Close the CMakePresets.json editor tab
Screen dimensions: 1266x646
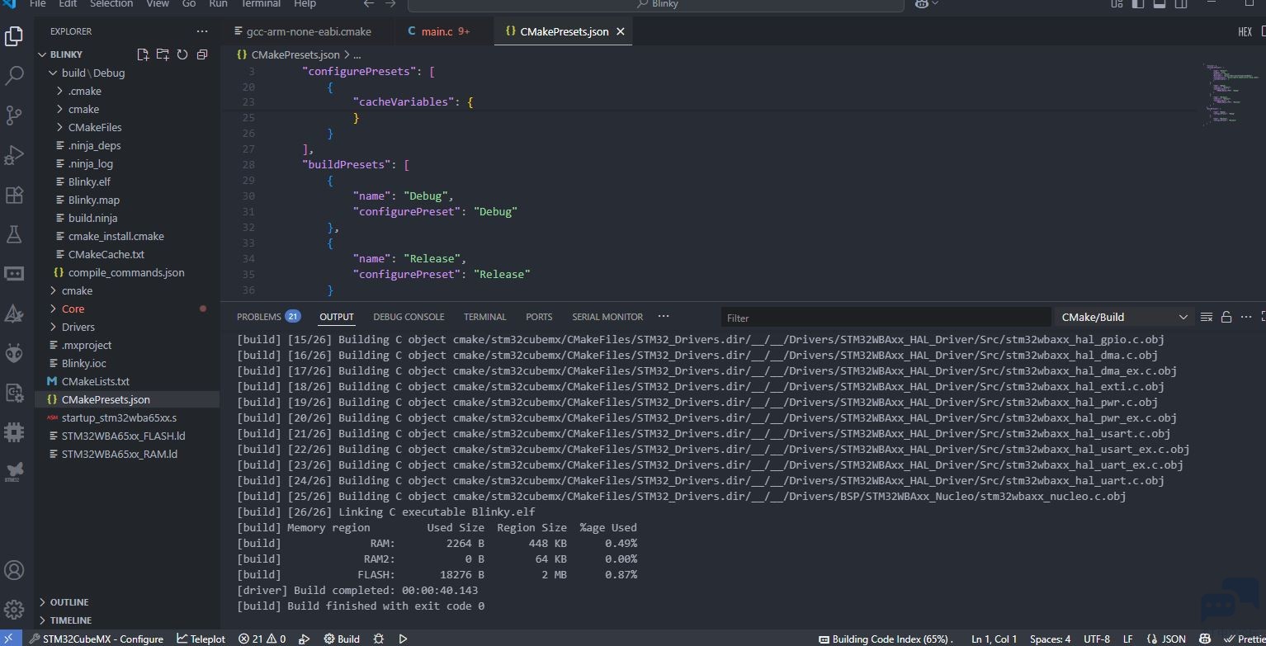pyautogui.click(x=621, y=31)
